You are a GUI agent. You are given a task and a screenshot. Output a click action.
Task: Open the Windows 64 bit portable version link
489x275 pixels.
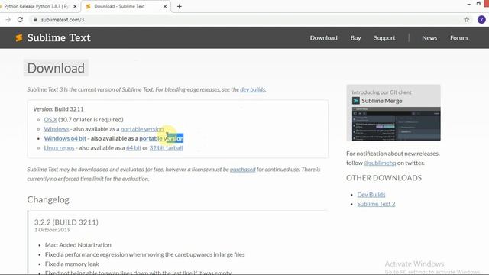point(161,138)
